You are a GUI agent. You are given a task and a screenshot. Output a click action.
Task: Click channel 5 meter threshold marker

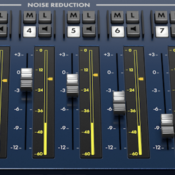click(x=96, y=75)
